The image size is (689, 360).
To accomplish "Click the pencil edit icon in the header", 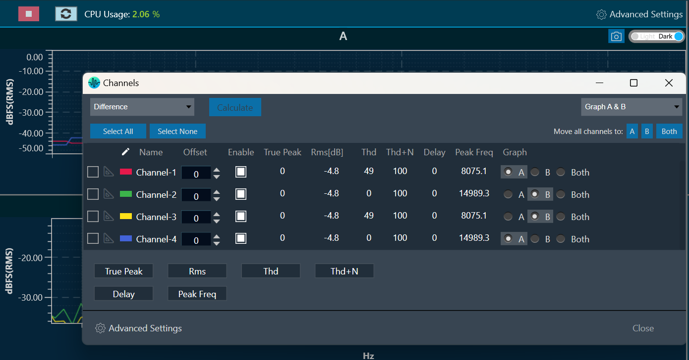I will [x=126, y=152].
